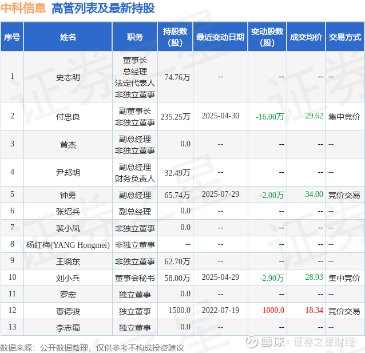This screenshot has width=365, height=353.
Task: Click 副总经理 in 钟勇's row
Action: point(135,195)
